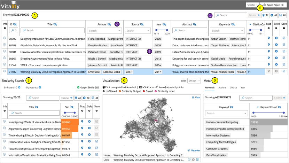Save 'Toward a Design Space' similar paper
Screen dimensions: 289x163
click(x=96, y=148)
